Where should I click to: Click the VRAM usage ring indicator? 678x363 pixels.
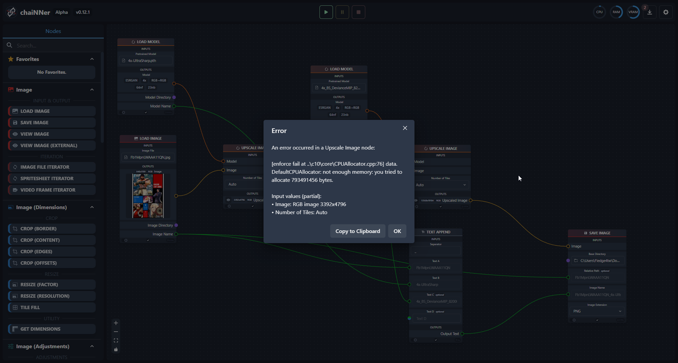coord(633,12)
